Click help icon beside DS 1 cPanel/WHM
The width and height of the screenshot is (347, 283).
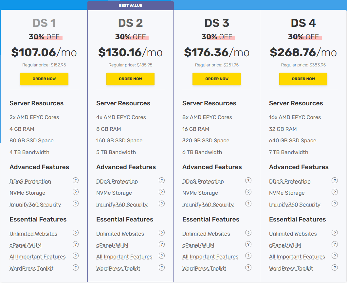pyautogui.click(x=76, y=244)
